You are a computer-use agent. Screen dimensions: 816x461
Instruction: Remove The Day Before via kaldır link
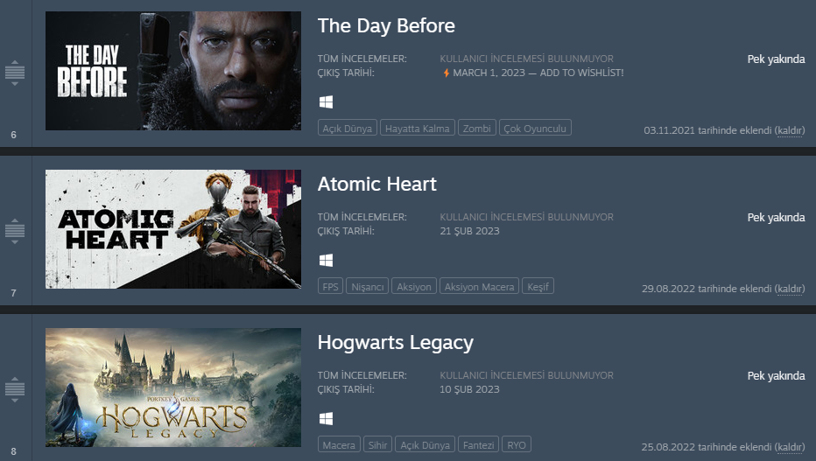pos(790,130)
